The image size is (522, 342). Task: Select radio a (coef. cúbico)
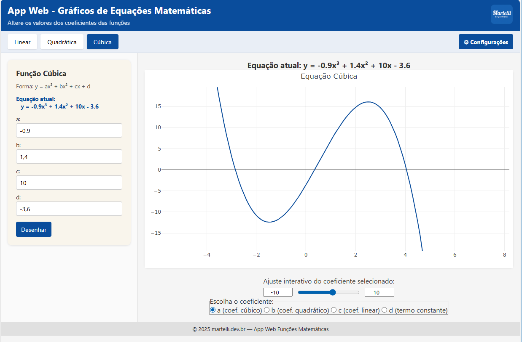pyautogui.click(x=213, y=310)
